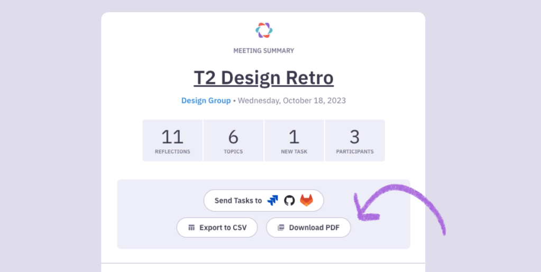Viewport: 541px width, 272px height.
Task: Click the Send Tasks to label text
Action: coord(238,201)
